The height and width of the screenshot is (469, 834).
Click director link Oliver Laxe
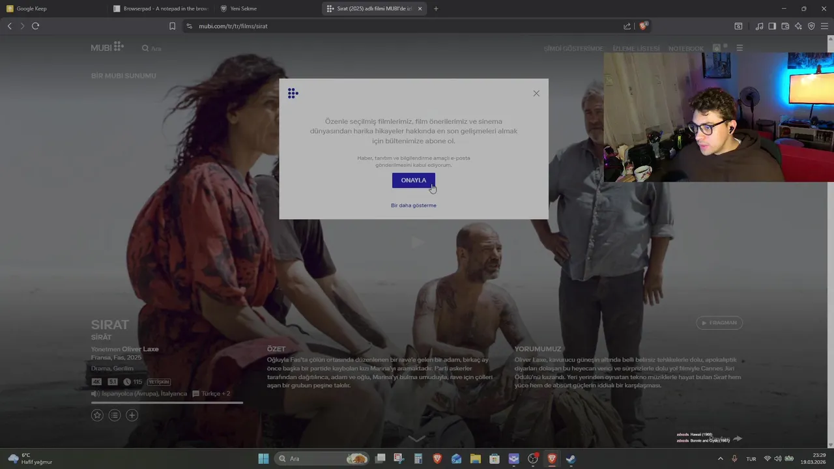click(x=140, y=349)
